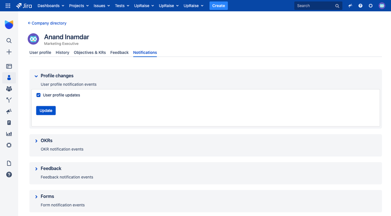This screenshot has height=216, width=391.
Task: Open the sidebar forms clipboard icon
Action: point(9,123)
